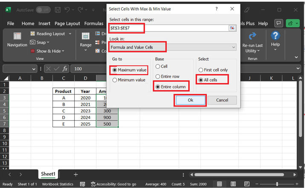Toggle the AutoSave switch

point(43,9)
